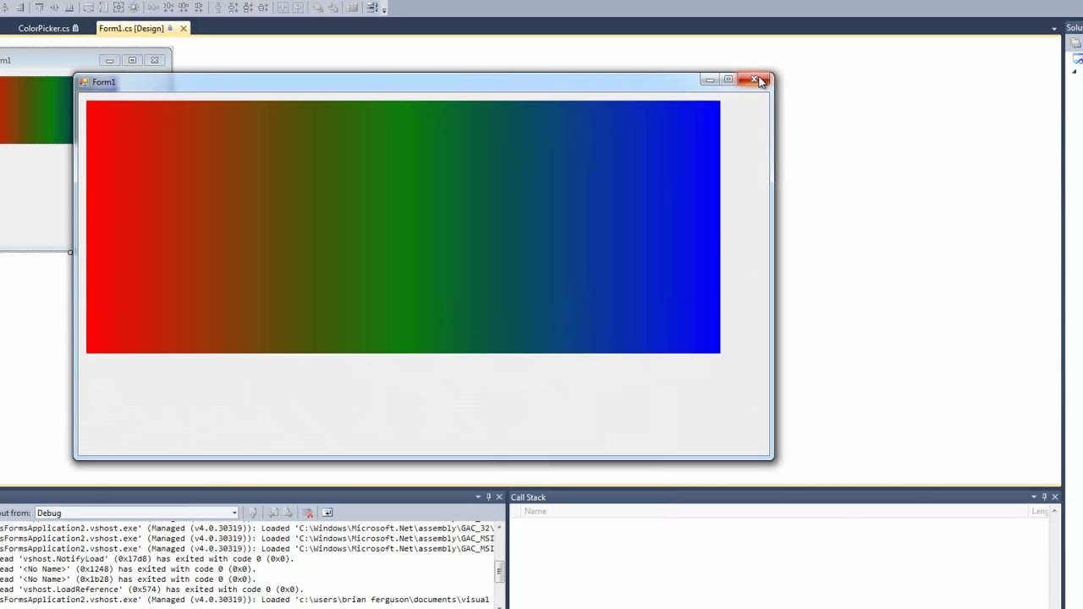Clear all output with the red X icon
The width and height of the screenshot is (1083, 609).
pyautogui.click(x=308, y=513)
